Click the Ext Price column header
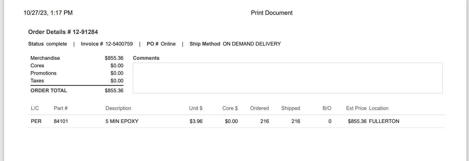Viewport: 469px width, 161px height. click(x=356, y=108)
